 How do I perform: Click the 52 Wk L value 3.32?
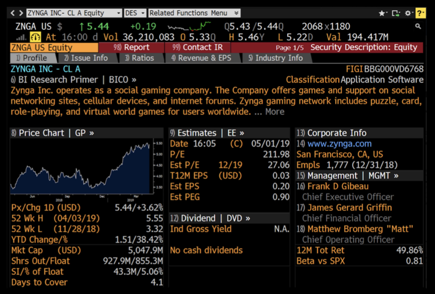155,229
